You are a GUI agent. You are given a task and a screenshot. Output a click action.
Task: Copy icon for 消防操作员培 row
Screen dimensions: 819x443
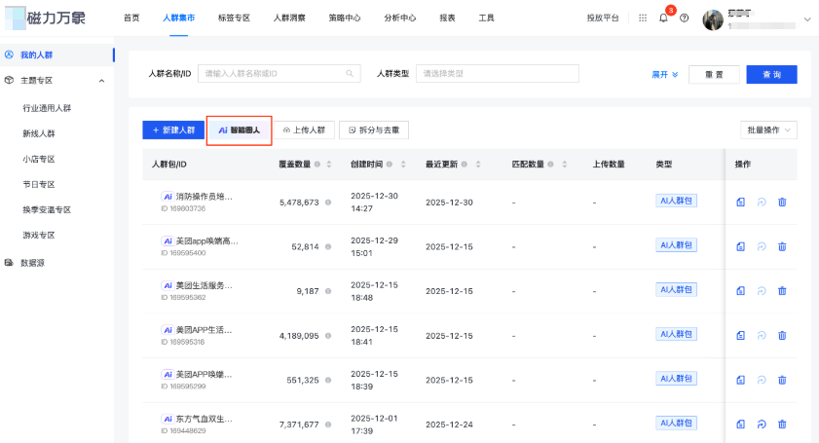[x=741, y=203]
